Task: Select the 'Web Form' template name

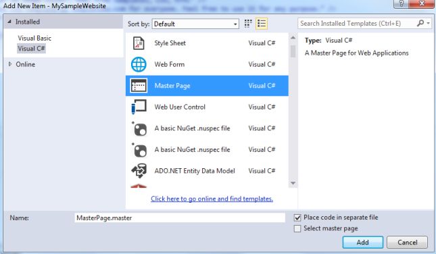Action: click(x=170, y=64)
